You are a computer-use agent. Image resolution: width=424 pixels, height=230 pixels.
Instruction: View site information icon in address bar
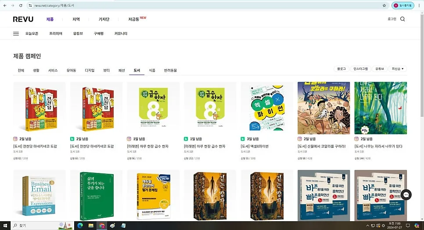click(x=30, y=5)
